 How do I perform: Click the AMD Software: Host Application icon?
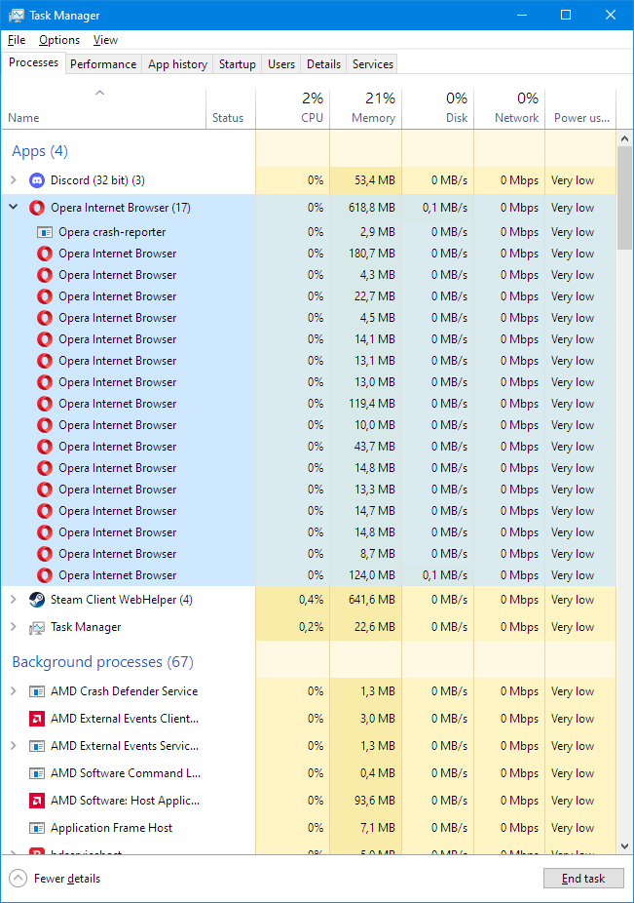(37, 801)
